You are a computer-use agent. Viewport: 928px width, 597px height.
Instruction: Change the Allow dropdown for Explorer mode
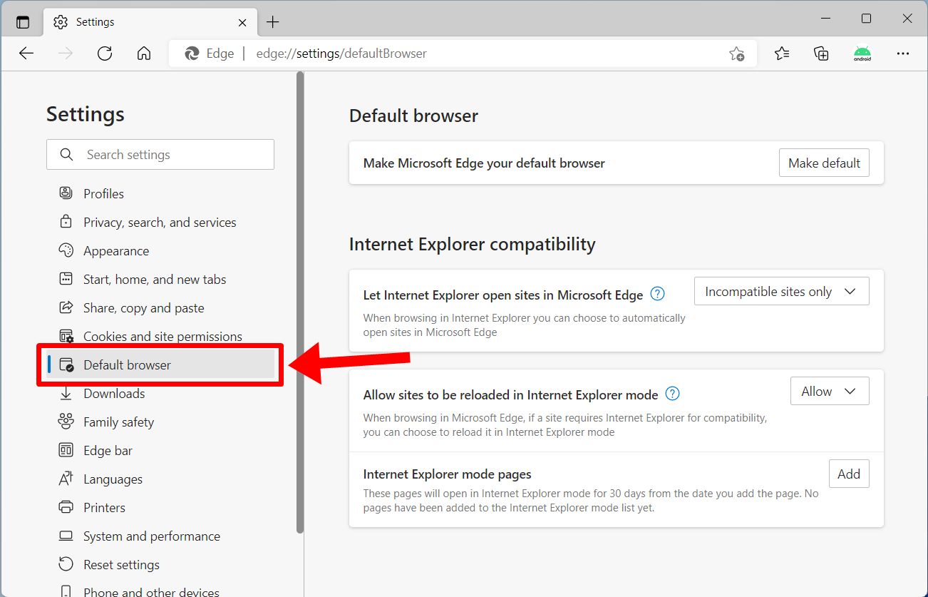coord(829,391)
